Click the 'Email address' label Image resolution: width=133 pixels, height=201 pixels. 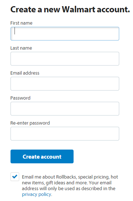(25, 73)
